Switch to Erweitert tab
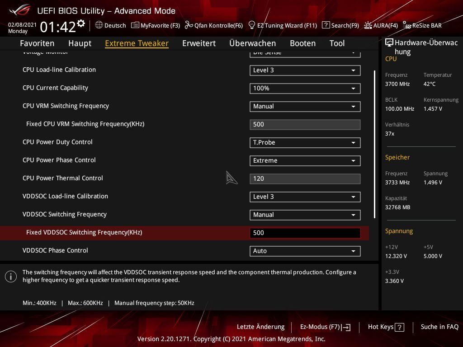This screenshot has width=463, height=347. tap(199, 43)
